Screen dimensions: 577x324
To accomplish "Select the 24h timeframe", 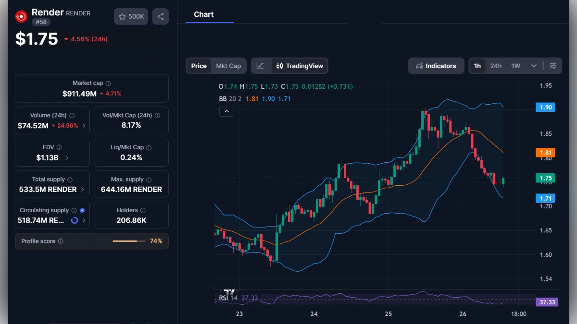I will click(x=496, y=66).
